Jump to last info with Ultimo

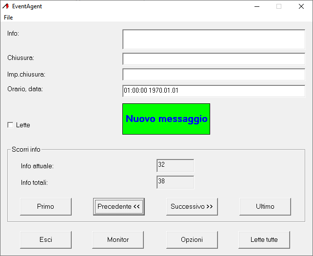pos(265,206)
